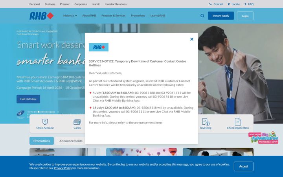Image resolution: width=283 pixels, height=177 pixels.
Task: Accept the cookies notice
Action: 244,166
